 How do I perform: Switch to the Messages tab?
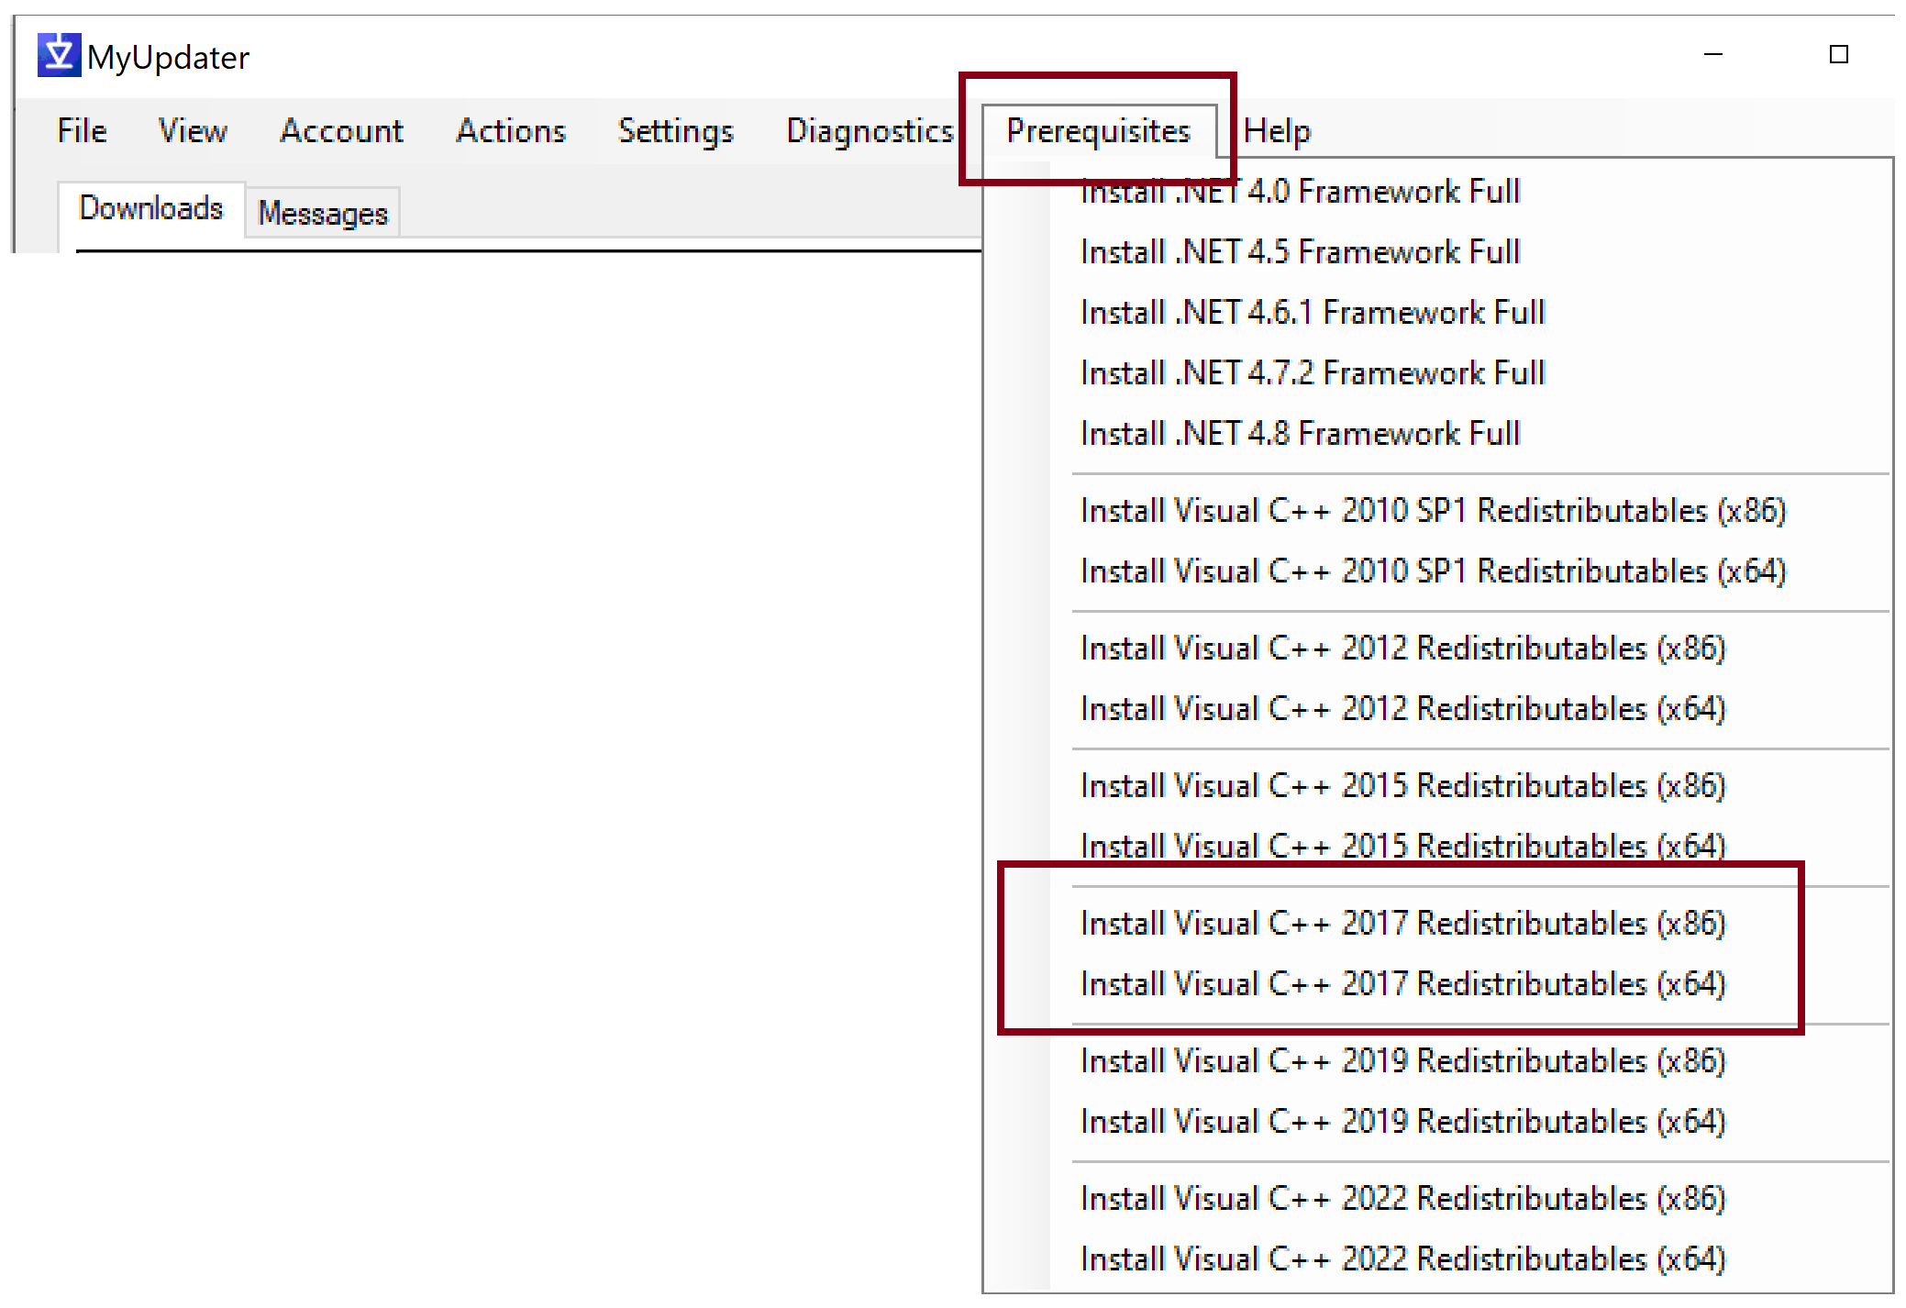pyautogui.click(x=322, y=213)
